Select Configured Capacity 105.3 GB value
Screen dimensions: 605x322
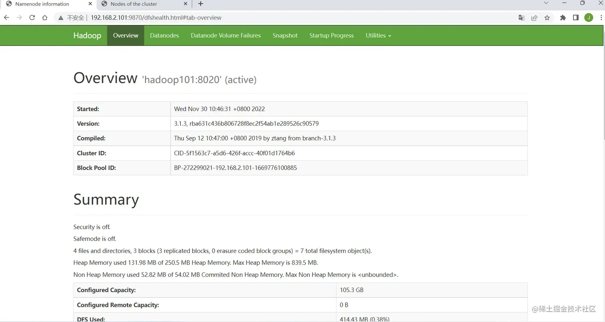click(352, 290)
